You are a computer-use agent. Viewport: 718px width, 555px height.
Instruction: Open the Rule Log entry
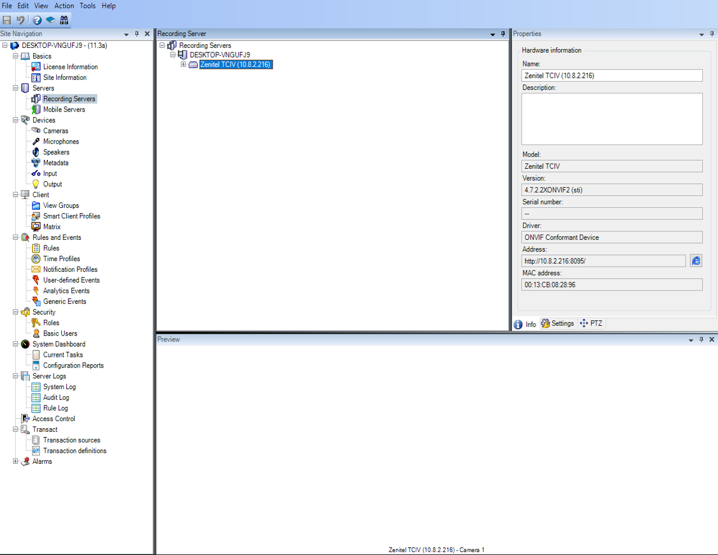56,409
